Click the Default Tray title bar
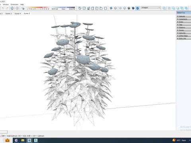This screenshot has width=191, height=143. (184, 13)
